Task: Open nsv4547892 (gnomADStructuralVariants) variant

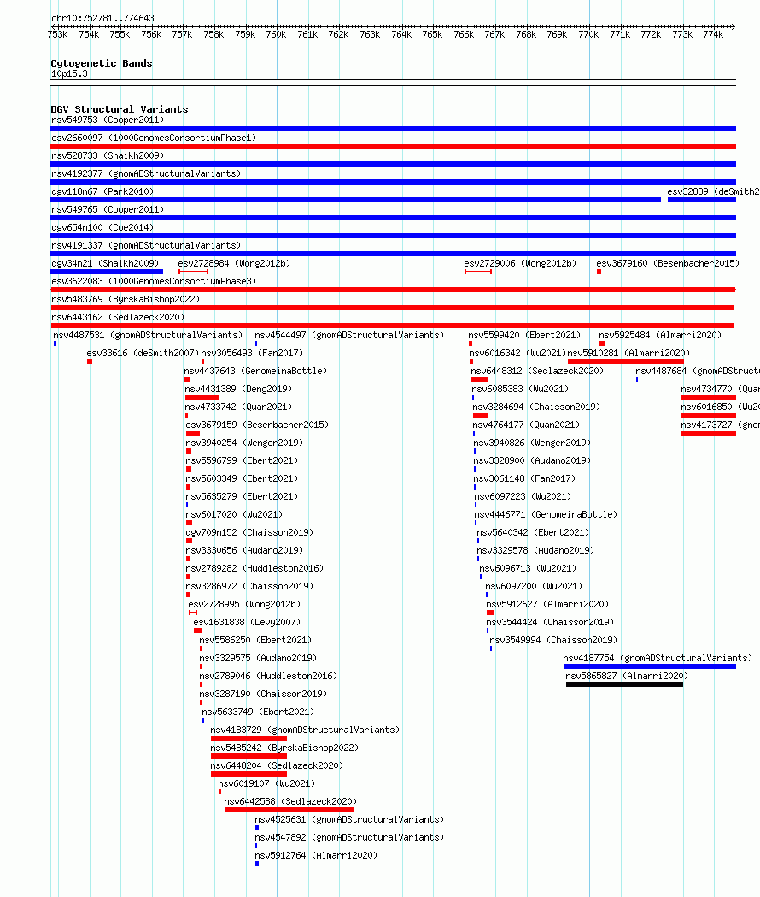Action: point(349,837)
